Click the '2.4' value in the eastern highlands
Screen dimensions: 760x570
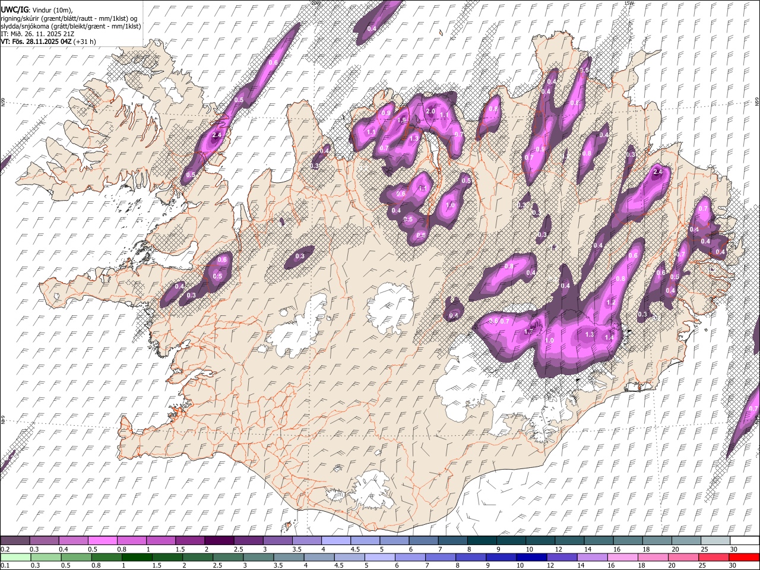pos(657,172)
